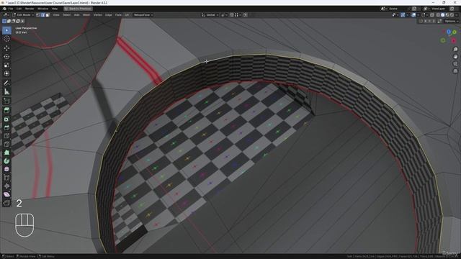Screen dimensions: 461x259
Task: Open the RetopoFlow dropdown
Action: click(x=143, y=15)
